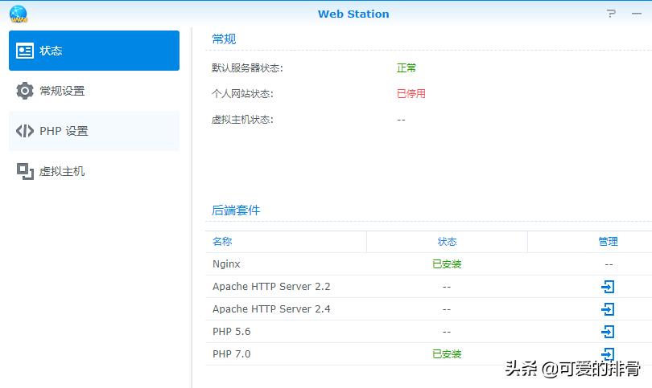Click the 状态 column header in table
Viewport: 652px width, 388px height.
pos(447,242)
